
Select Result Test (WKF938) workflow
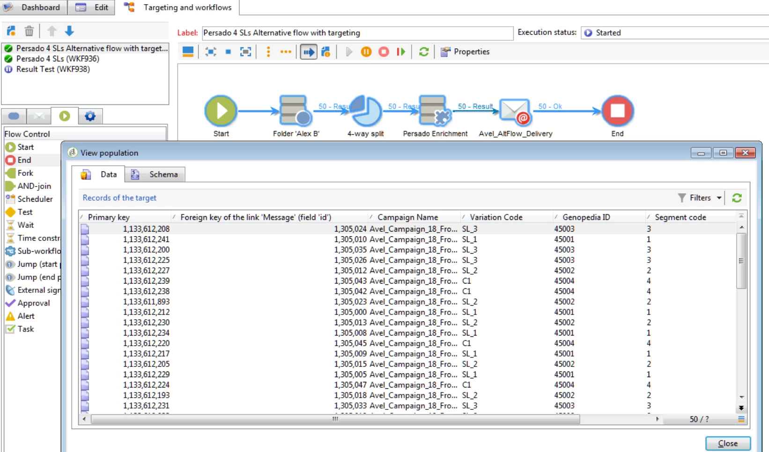[53, 69]
